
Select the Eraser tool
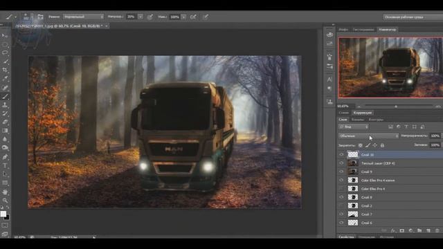(x=5, y=122)
